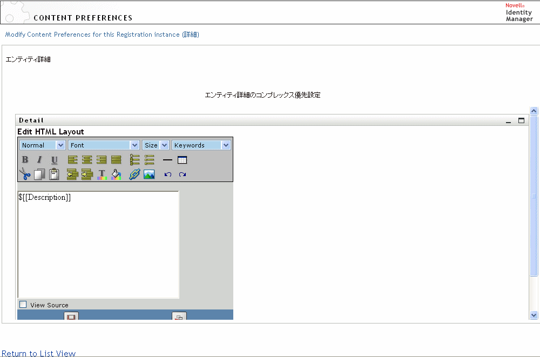Open the Font dropdown
Image resolution: width=540 pixels, height=357 pixels.
104,145
